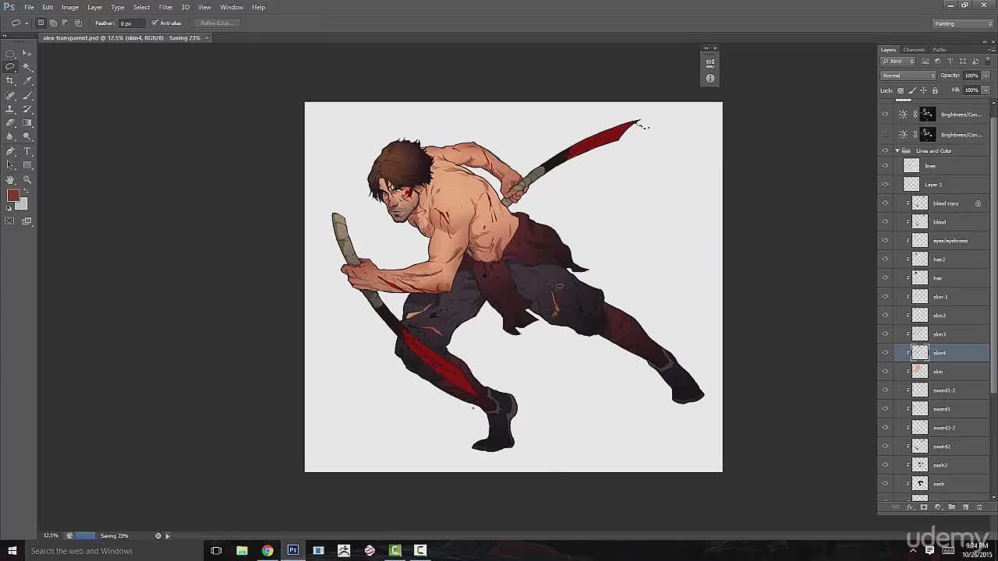Create a new adjustment layer icon
The image size is (998, 561).
938,507
